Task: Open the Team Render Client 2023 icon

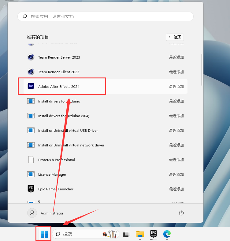Action: pyautogui.click(x=31, y=72)
